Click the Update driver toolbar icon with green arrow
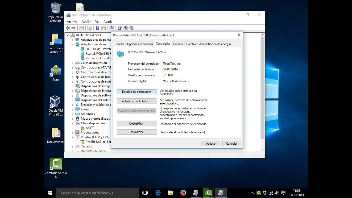The image size is (352, 198). [x=120, y=28]
